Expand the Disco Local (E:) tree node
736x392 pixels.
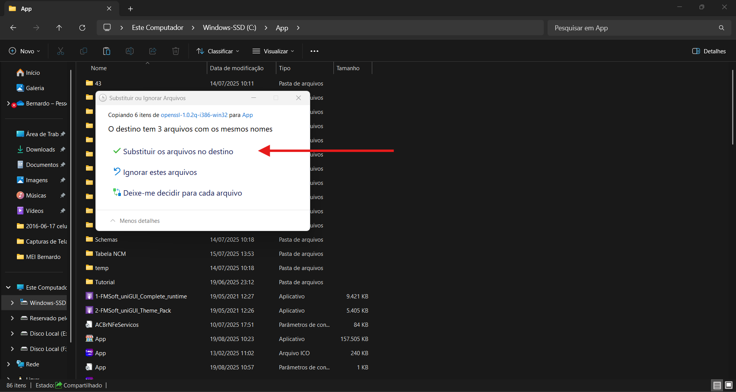point(12,333)
